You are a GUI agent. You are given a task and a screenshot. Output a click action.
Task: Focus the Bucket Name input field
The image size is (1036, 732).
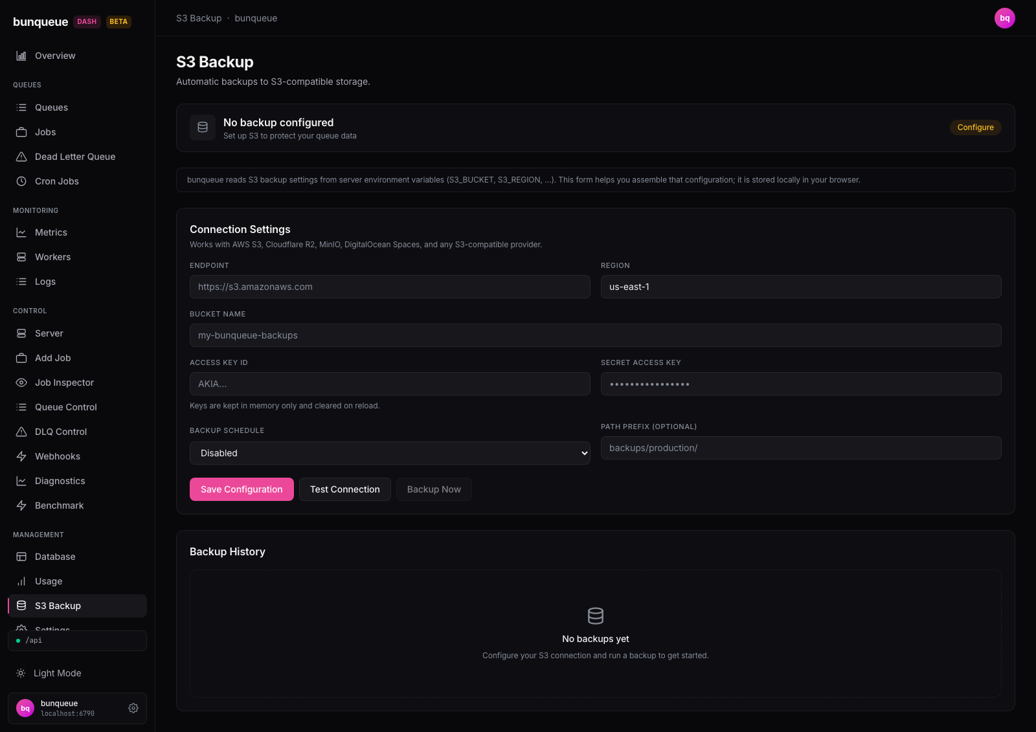(x=596, y=335)
